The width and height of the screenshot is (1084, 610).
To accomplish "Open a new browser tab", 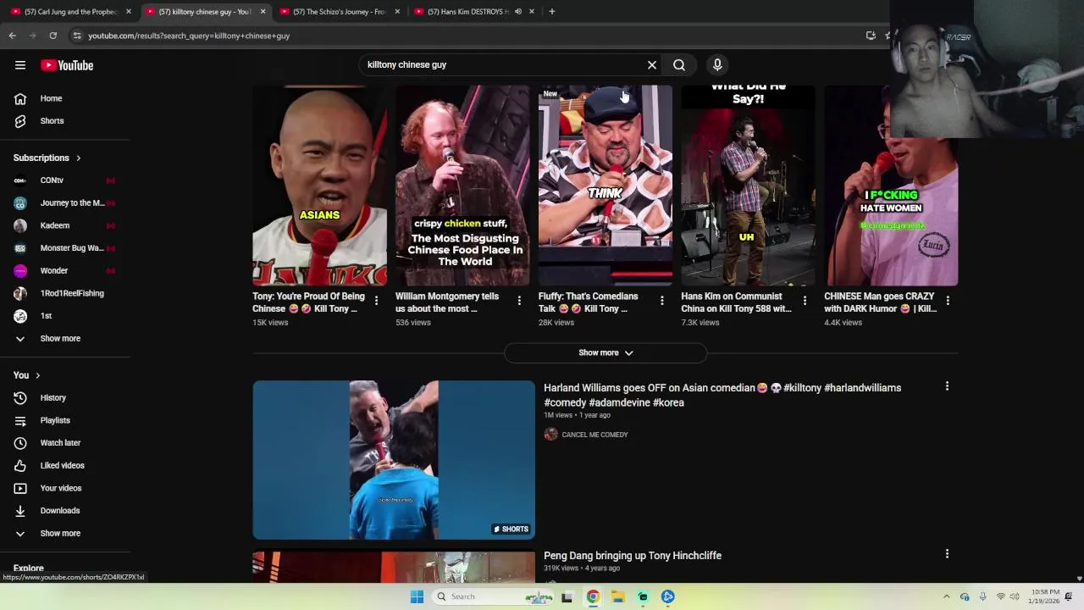I will point(551,12).
